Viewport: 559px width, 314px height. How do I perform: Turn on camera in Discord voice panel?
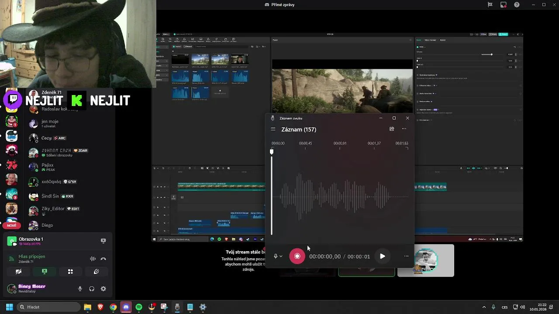click(x=19, y=271)
